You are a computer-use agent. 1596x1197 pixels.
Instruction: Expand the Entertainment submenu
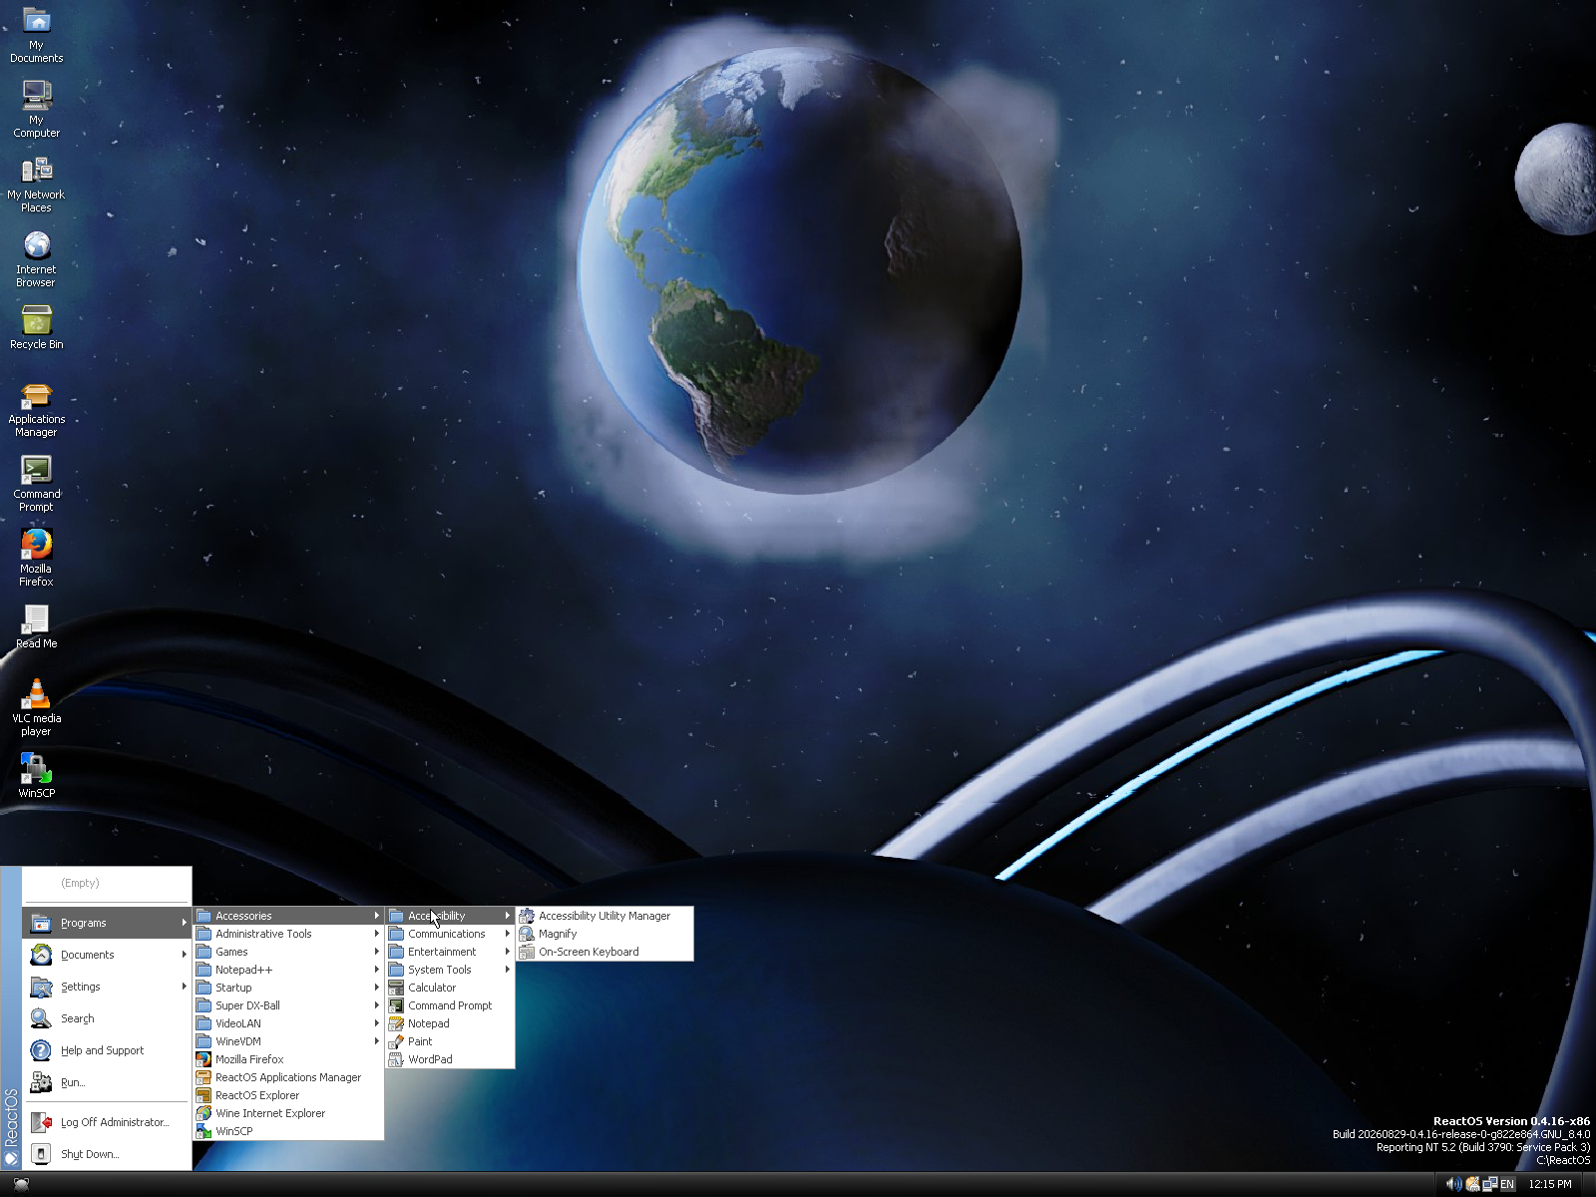click(x=450, y=952)
